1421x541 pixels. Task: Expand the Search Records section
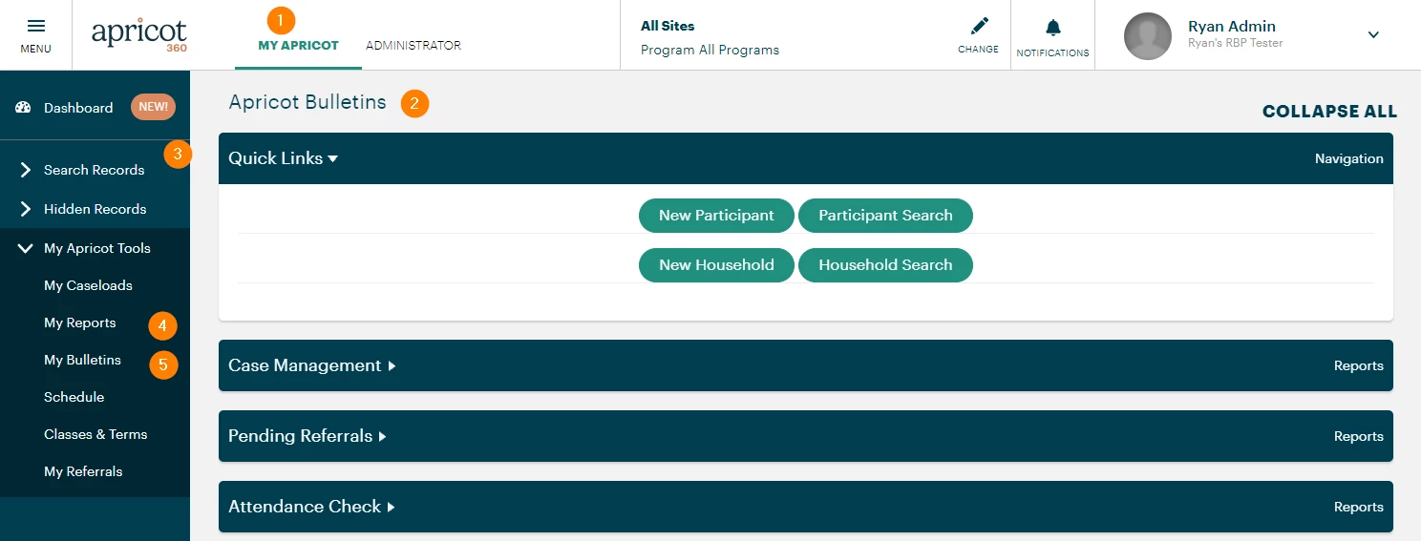point(95,170)
